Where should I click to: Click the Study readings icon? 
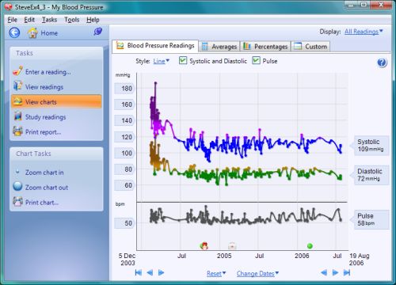[x=17, y=116]
